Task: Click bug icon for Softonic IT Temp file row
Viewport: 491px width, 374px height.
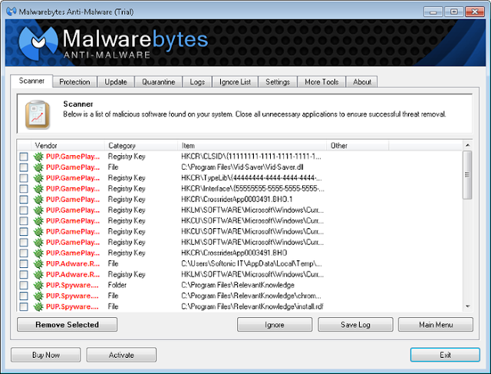Action: point(38,263)
